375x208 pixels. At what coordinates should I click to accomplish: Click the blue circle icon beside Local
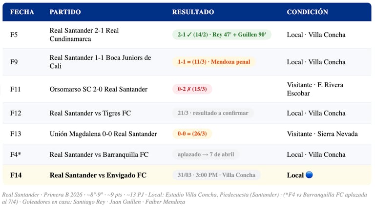309,175
